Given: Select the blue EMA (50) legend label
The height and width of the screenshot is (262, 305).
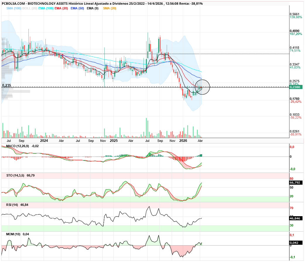Looking at the screenshot, I should [77, 8].
